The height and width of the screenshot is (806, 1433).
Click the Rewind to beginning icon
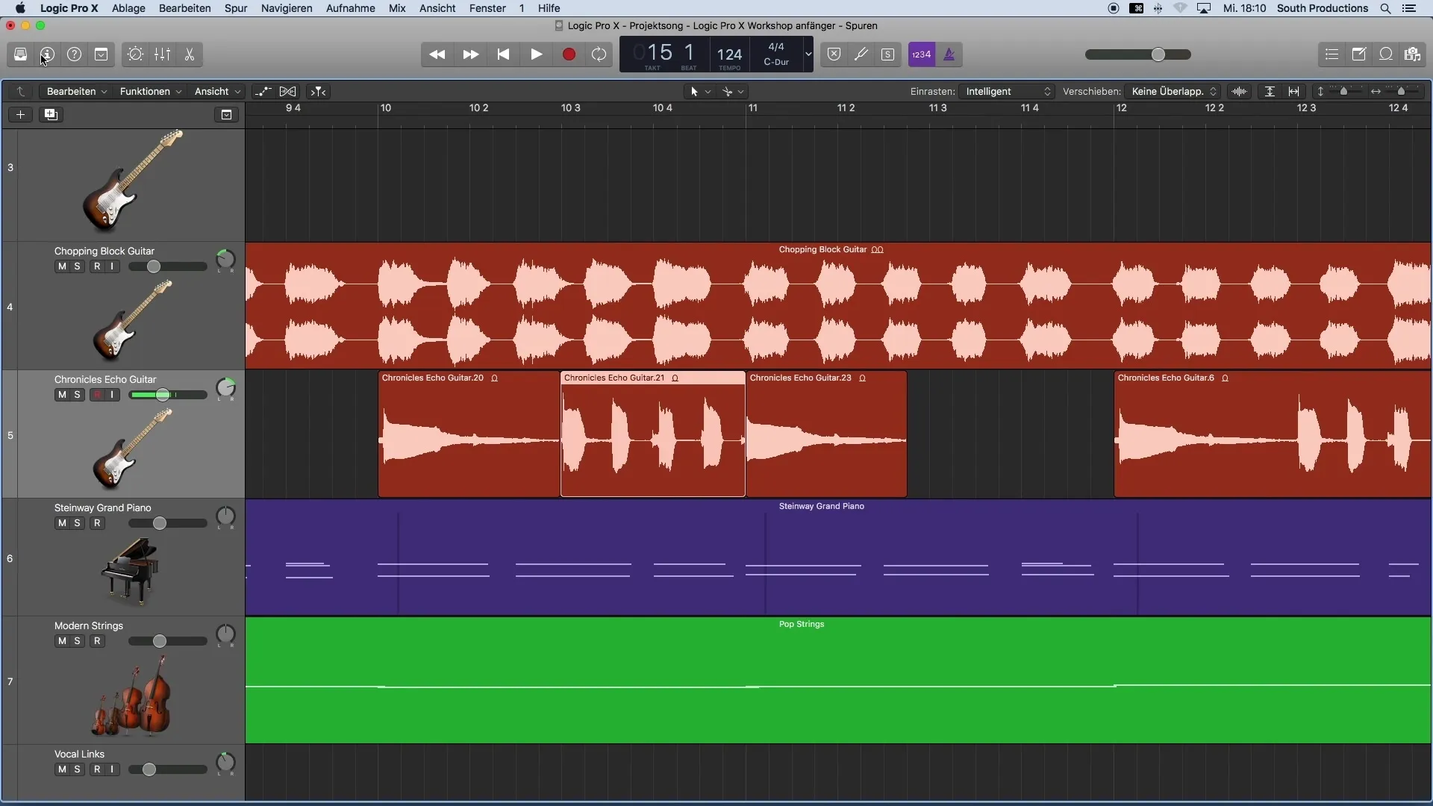coord(503,54)
